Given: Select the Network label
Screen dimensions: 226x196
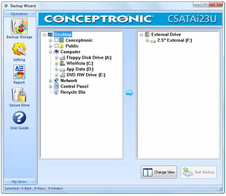Looking at the screenshot, I should 69,80.
